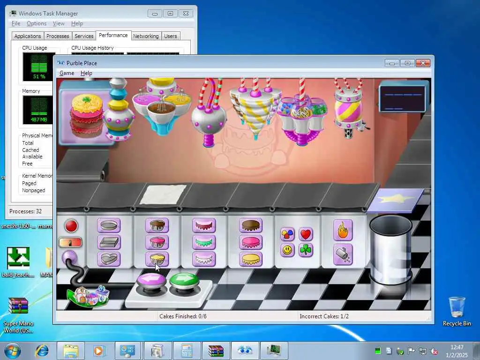Add the smiley face decoration
This screenshot has width=480, height=360.
click(287, 250)
